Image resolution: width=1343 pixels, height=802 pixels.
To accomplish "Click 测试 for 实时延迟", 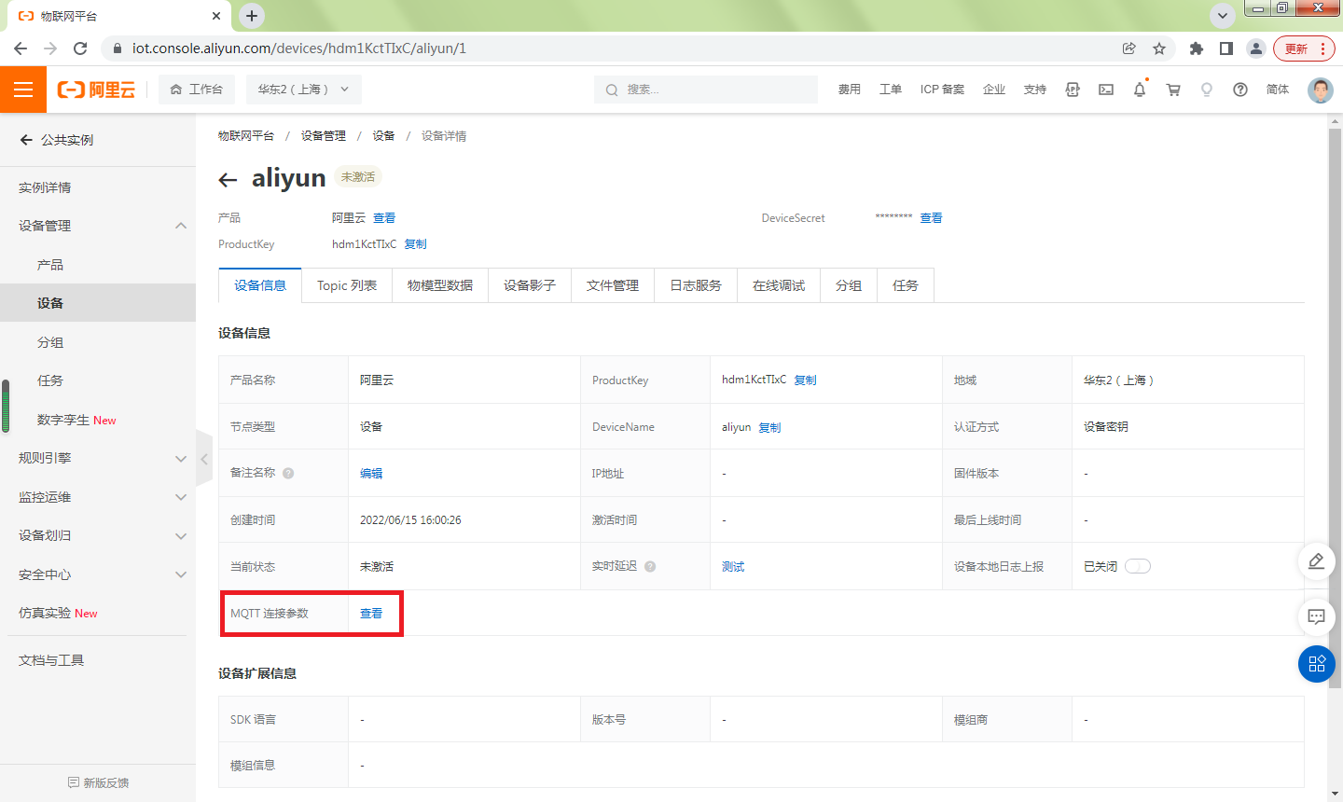I will pyautogui.click(x=733, y=566).
